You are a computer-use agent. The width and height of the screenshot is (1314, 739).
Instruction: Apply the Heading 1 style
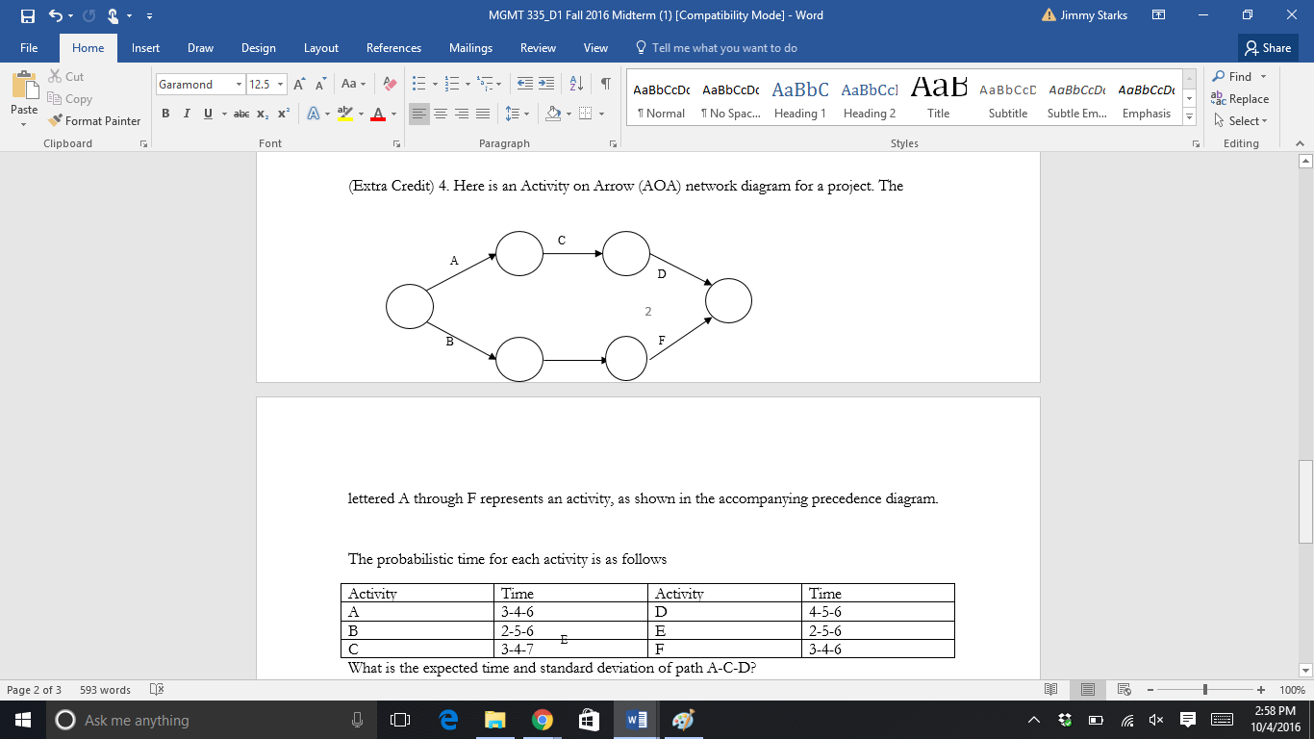(x=800, y=98)
